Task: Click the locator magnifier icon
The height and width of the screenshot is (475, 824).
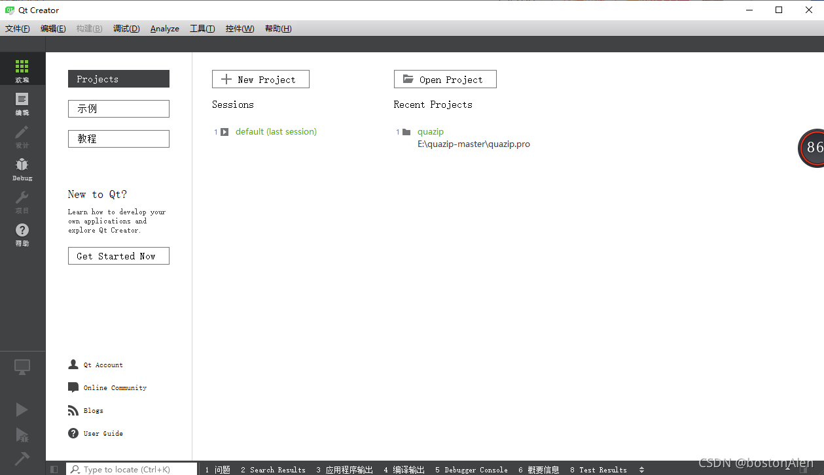Action: pos(75,469)
